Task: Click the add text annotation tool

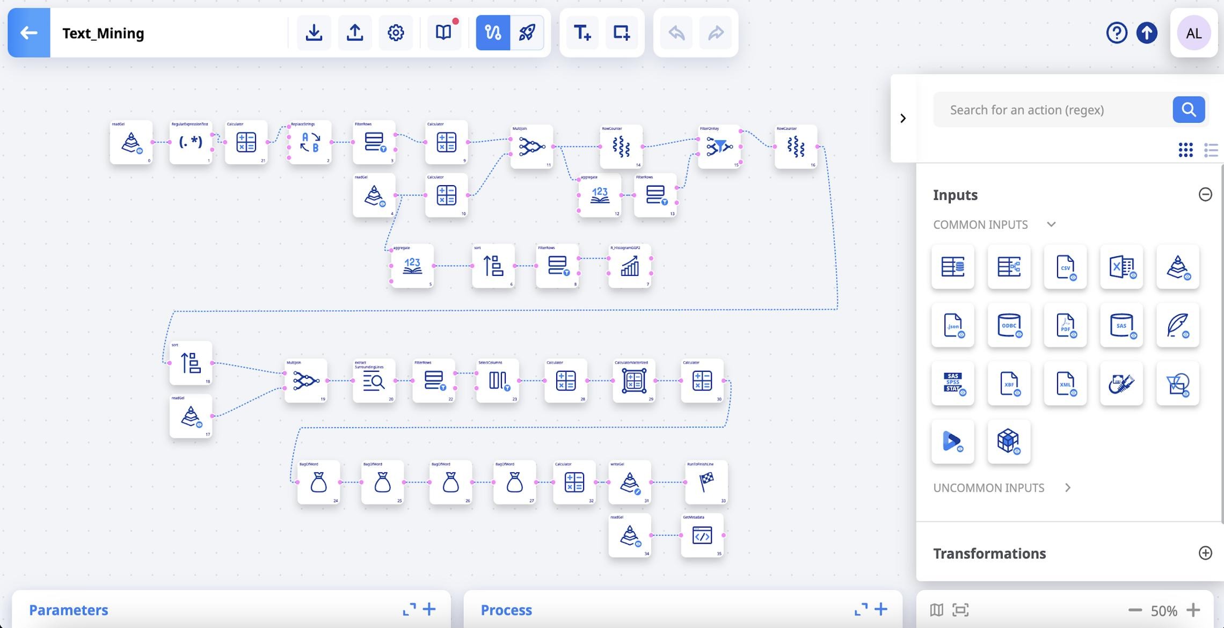Action: 582,33
